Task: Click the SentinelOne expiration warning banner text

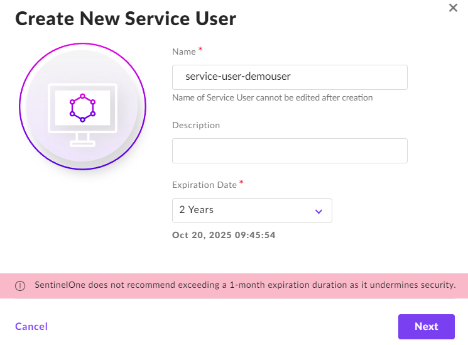Action: click(245, 285)
